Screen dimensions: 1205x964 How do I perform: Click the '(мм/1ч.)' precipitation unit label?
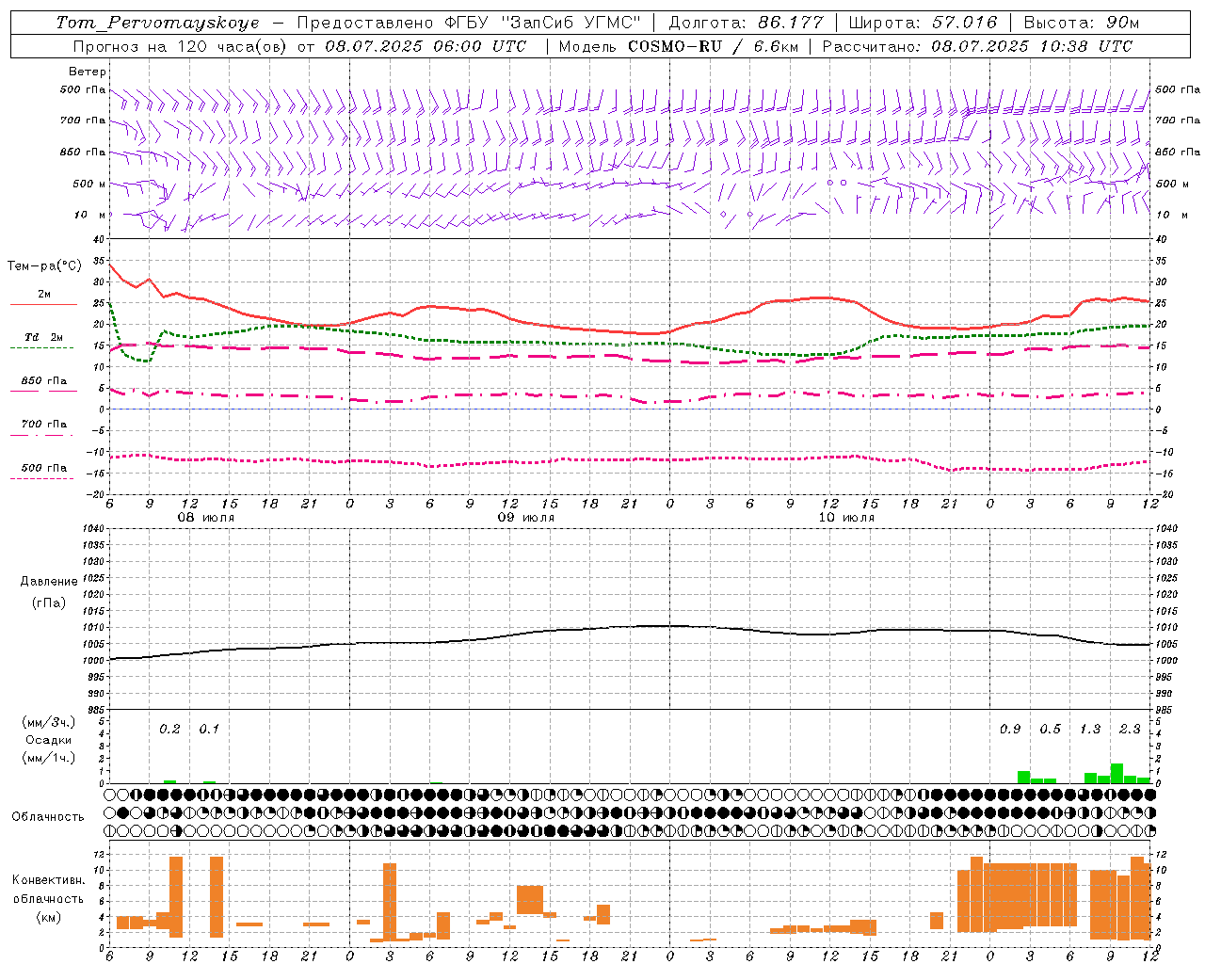tap(49, 758)
